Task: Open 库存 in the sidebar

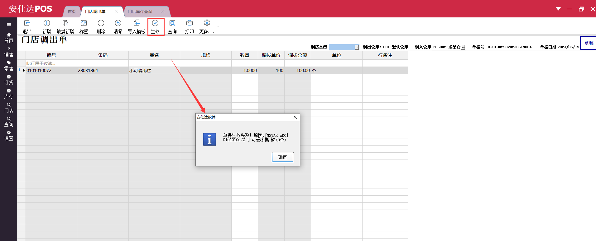Action: [x=9, y=94]
